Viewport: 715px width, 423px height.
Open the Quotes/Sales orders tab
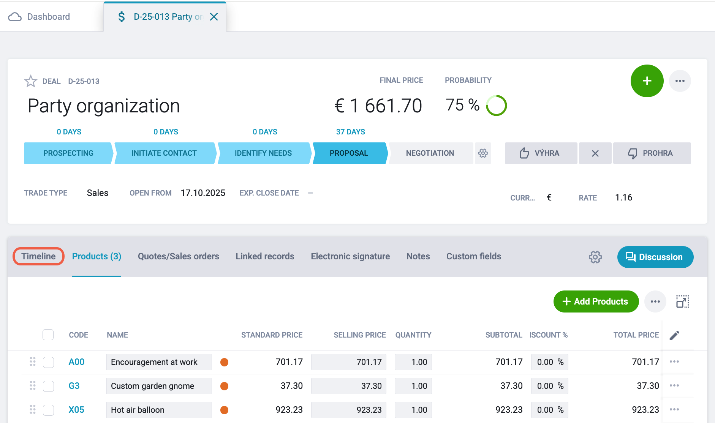(179, 256)
